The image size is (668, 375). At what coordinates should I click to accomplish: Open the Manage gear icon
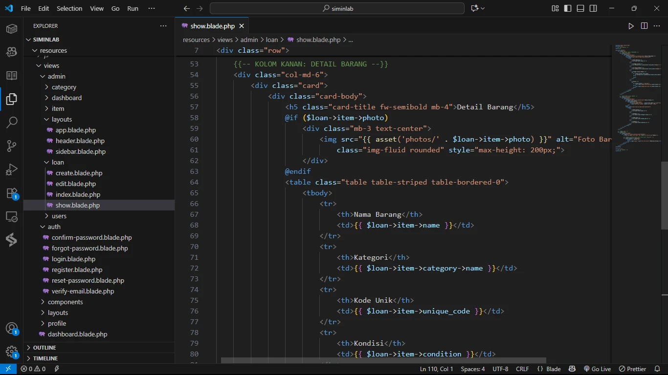point(12,352)
